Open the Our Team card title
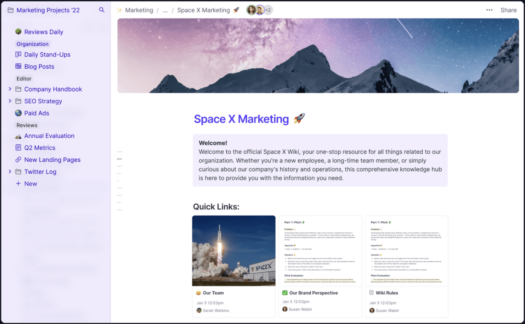Screen dimensions: 525x324 (213, 293)
